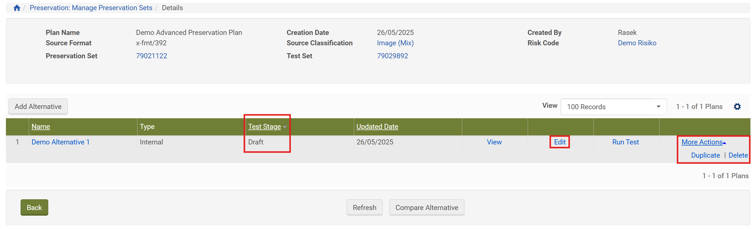Click the home icon in breadcrumb
Screen dimensions: 754x230
pos(17,8)
